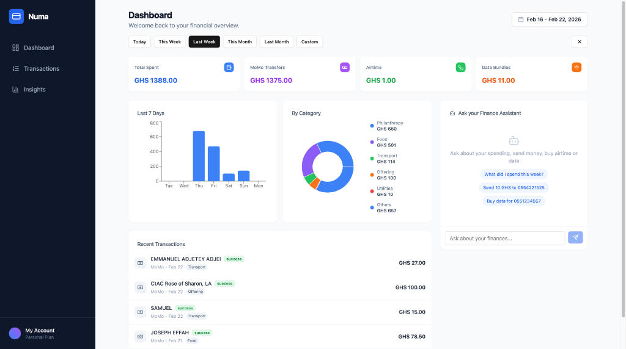The width and height of the screenshot is (626, 349).
Task: Open the EMMANUEL ADJETEY ADJEI transaction
Action: [280, 263]
